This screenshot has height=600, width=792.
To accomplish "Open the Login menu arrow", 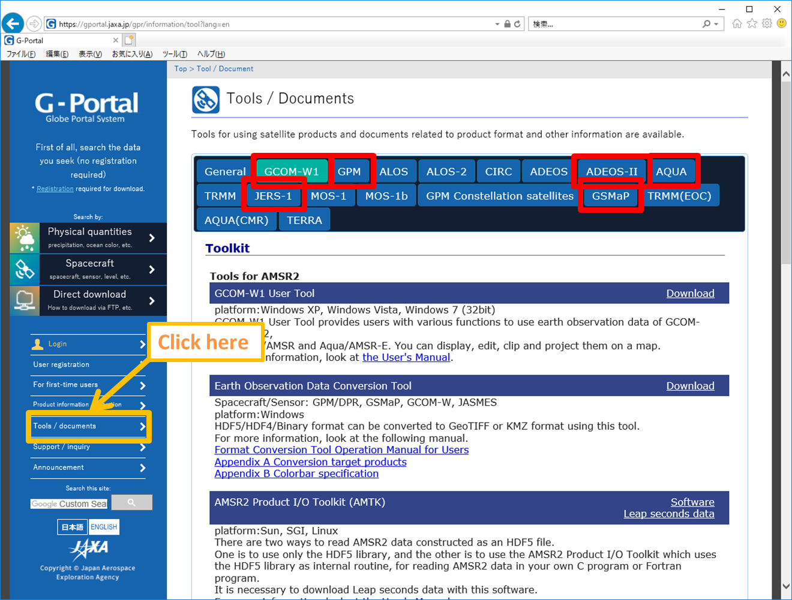I will [142, 344].
